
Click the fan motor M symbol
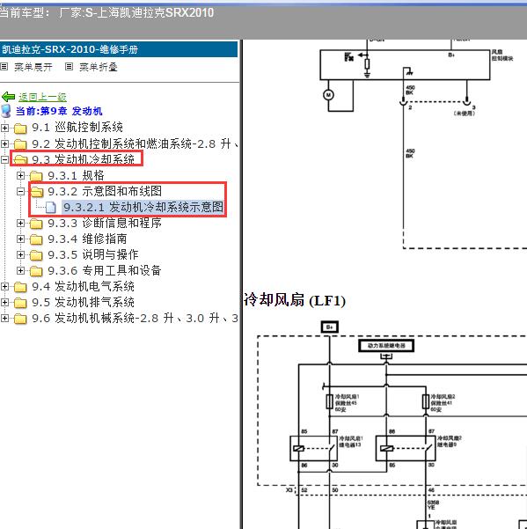tap(328, 95)
